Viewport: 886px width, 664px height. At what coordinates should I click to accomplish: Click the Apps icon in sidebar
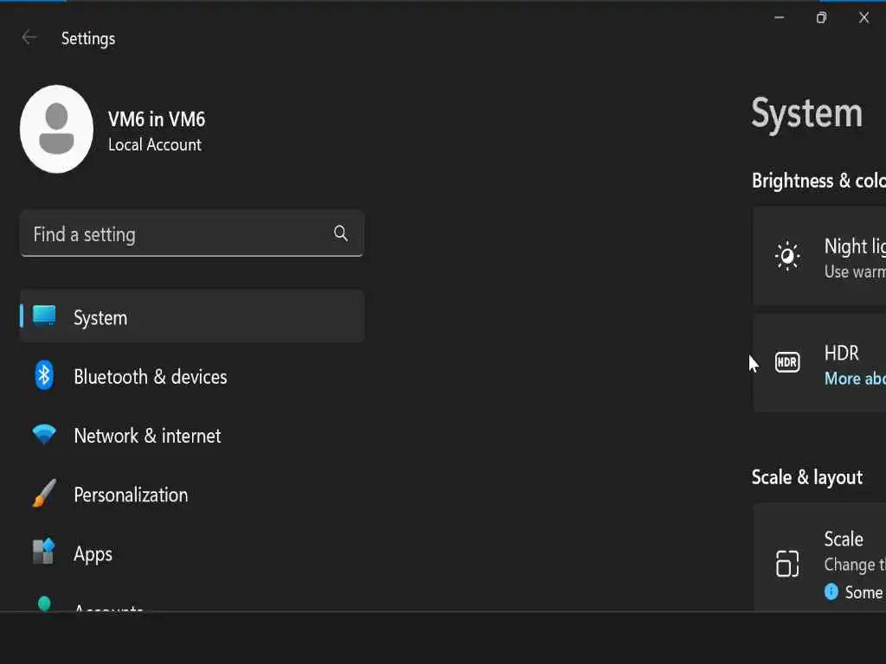pos(44,552)
